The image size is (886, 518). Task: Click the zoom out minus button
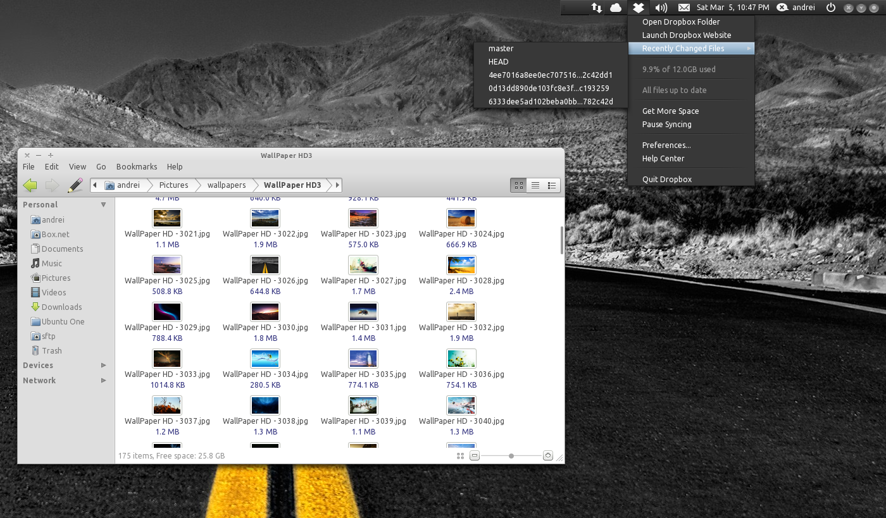475,456
